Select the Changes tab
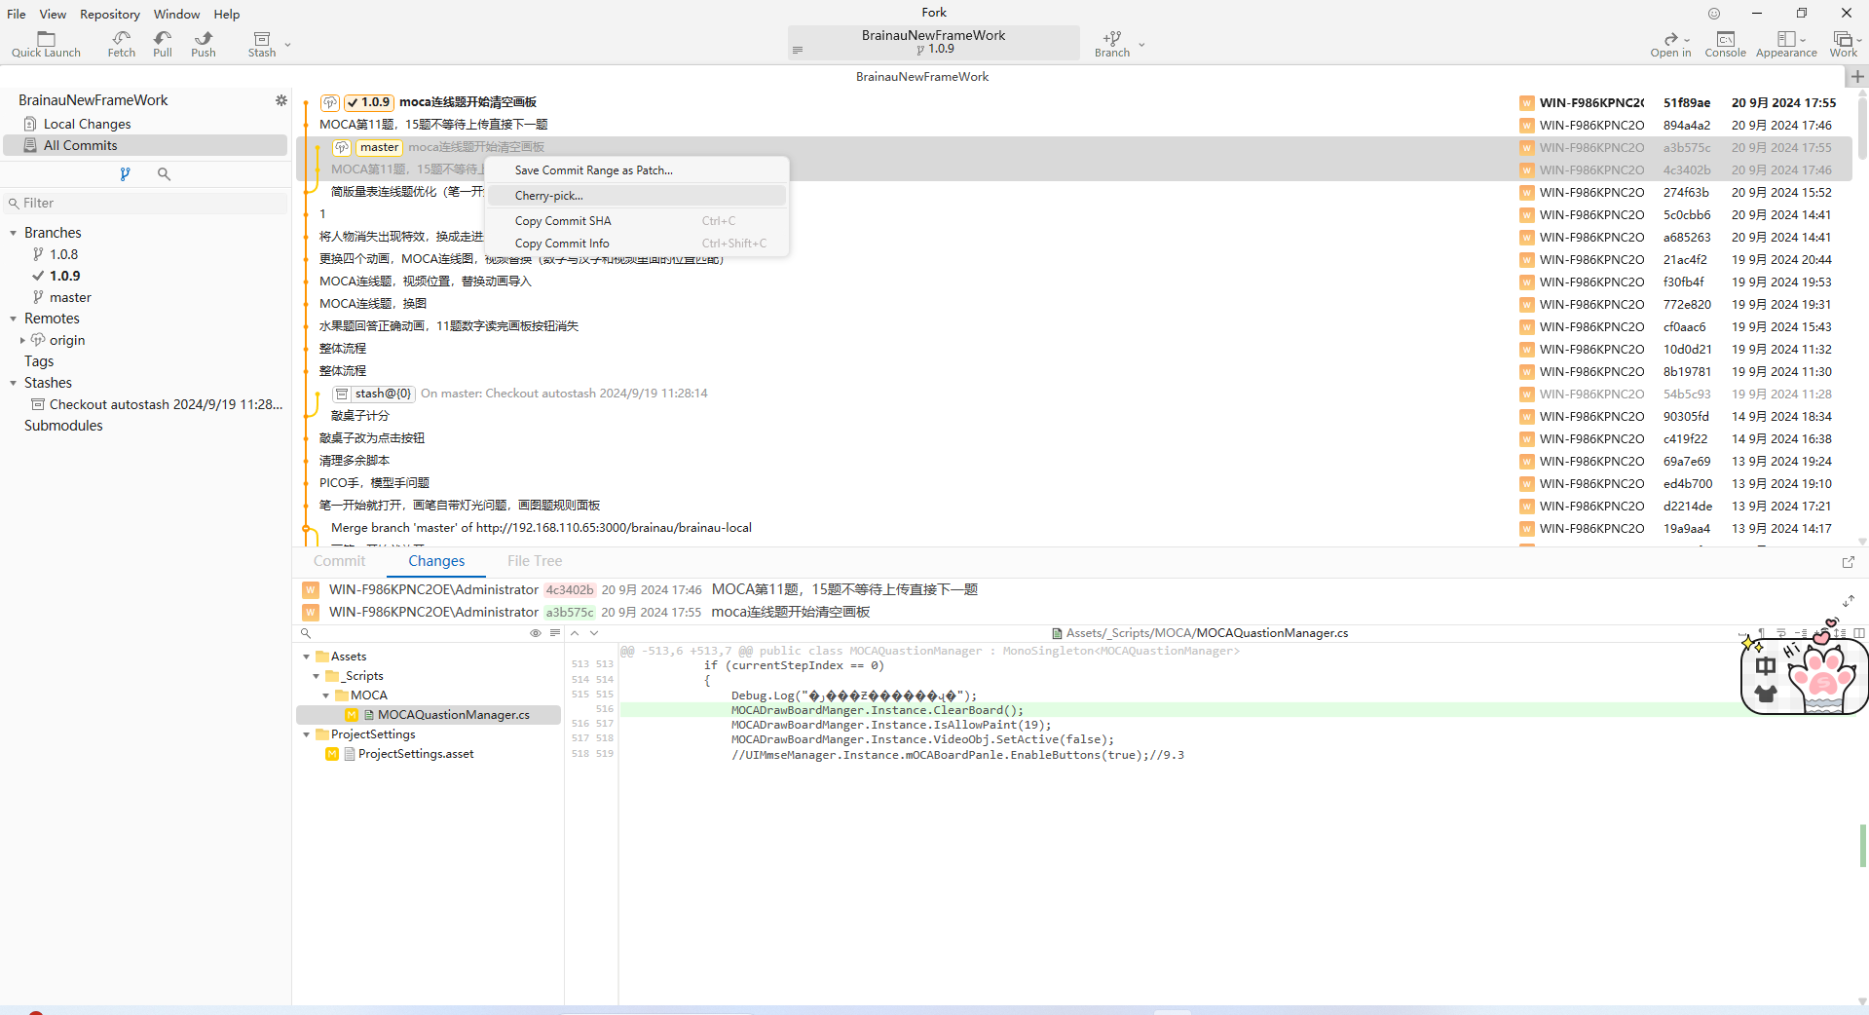This screenshot has height=1015, width=1869. (x=436, y=561)
